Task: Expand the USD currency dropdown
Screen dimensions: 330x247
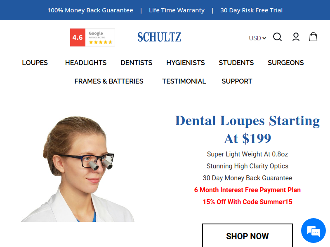Action: pyautogui.click(x=257, y=38)
